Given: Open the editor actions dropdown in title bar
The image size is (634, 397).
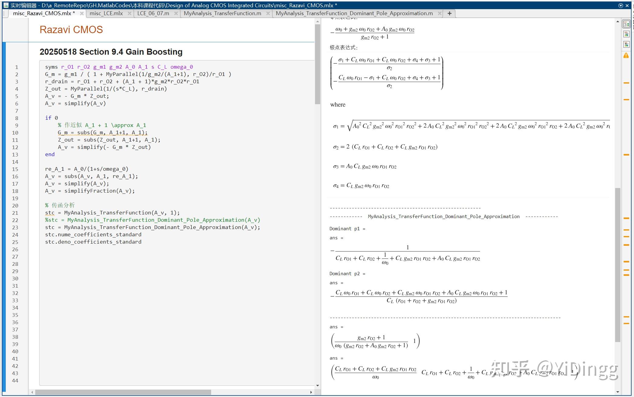Looking at the screenshot, I should point(621,5).
